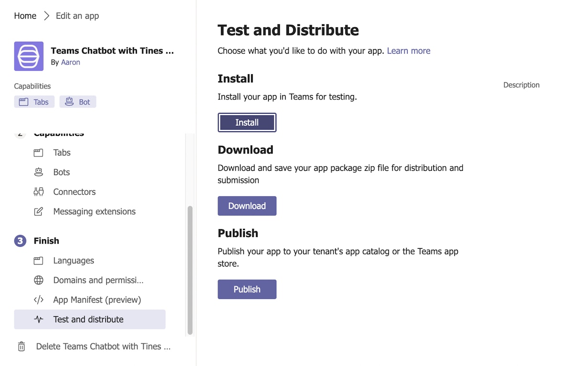
Task: Click the Bots robot icon in the sidebar
Action: [39, 172]
